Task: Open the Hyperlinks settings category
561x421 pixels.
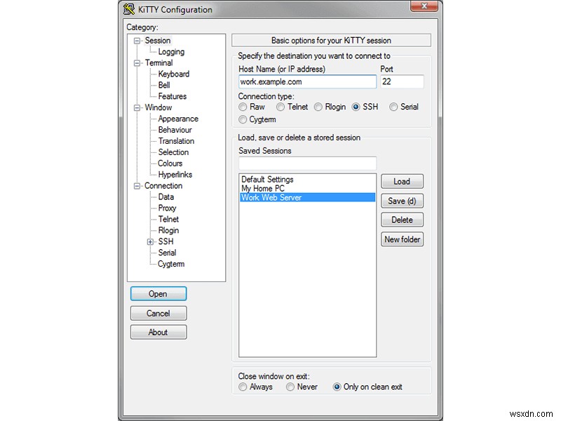Action: click(175, 175)
